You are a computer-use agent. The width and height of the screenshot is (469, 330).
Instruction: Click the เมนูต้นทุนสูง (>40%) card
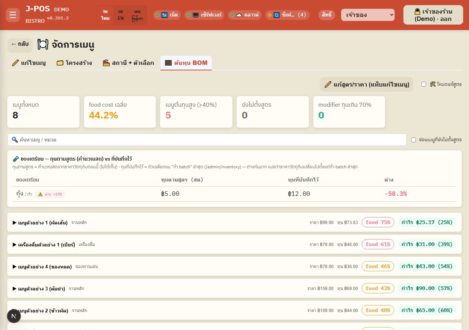point(196,112)
